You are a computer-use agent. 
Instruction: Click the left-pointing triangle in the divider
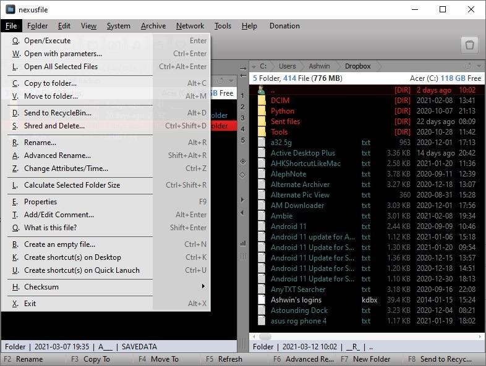[242, 212]
